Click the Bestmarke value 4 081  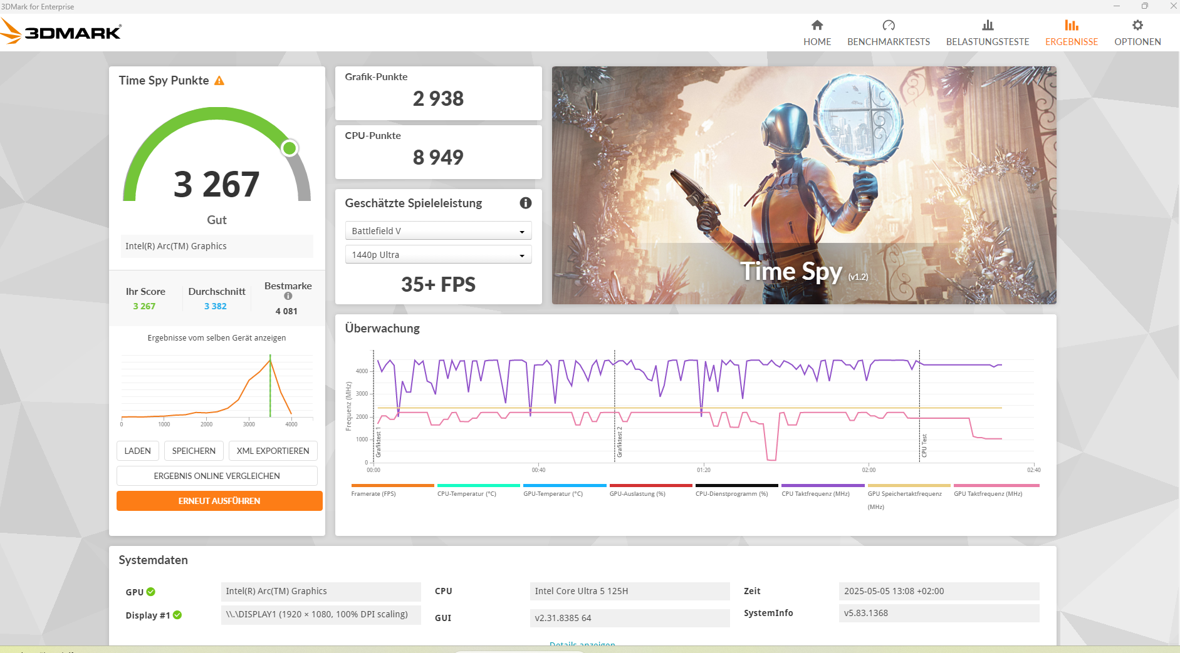[x=286, y=311]
